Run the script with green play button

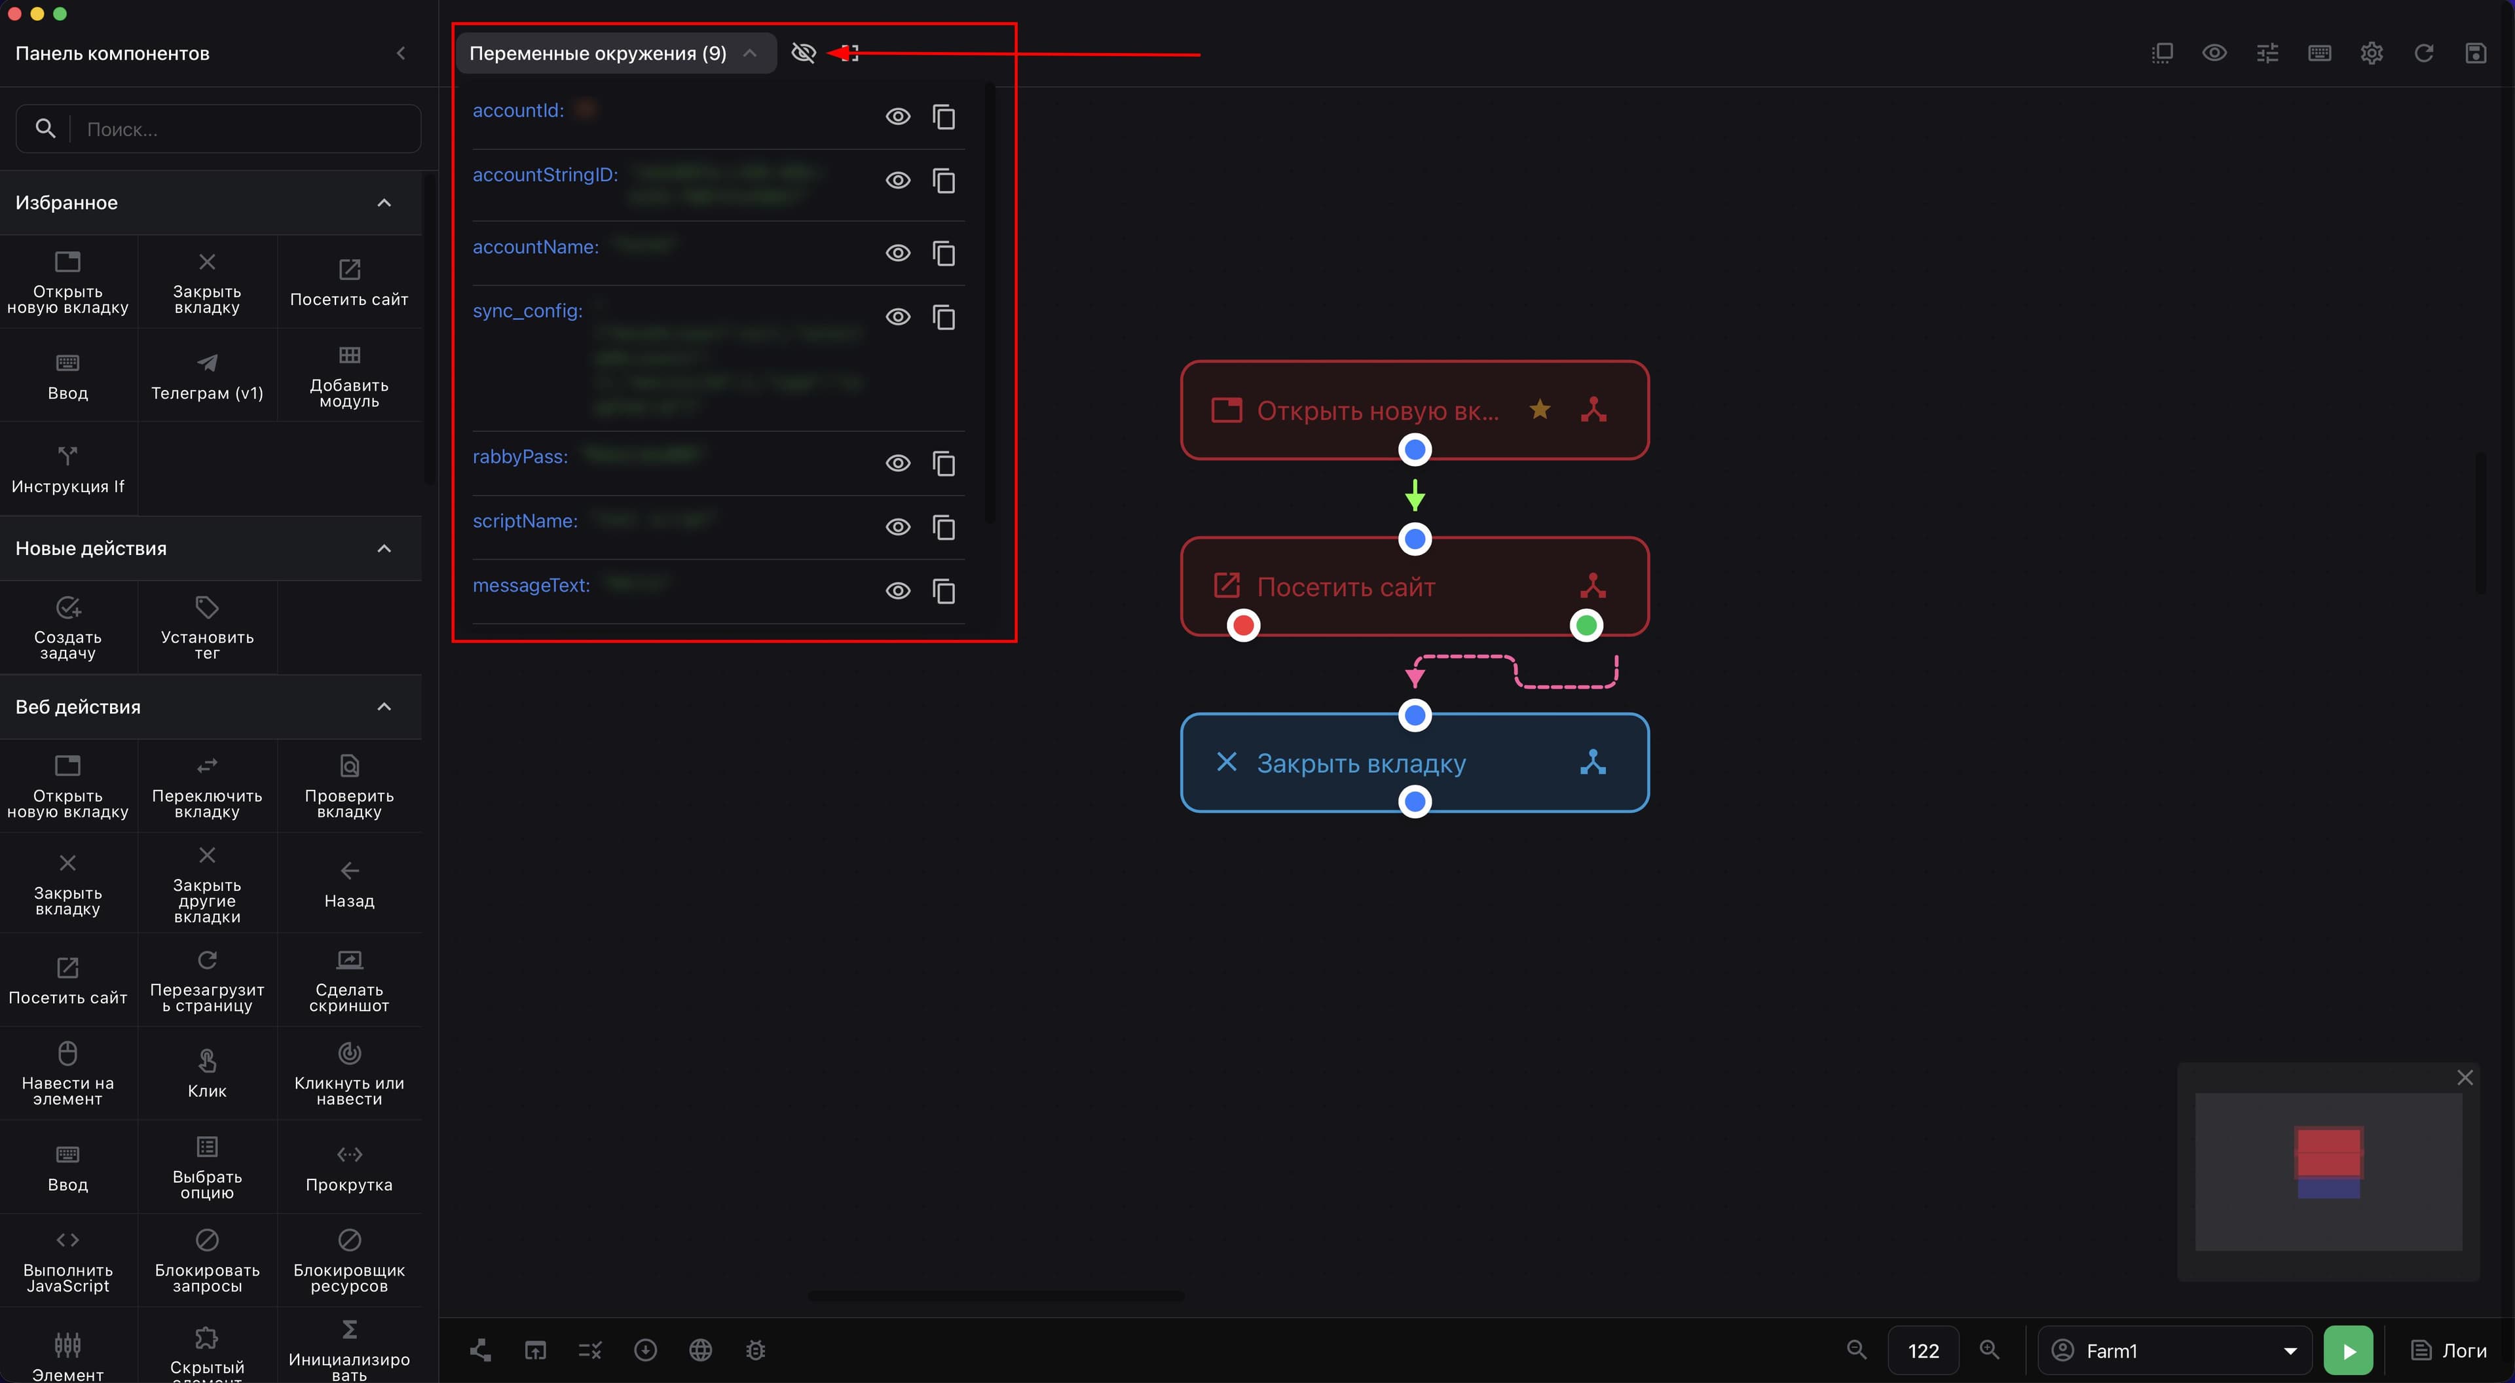pyautogui.click(x=2348, y=1351)
